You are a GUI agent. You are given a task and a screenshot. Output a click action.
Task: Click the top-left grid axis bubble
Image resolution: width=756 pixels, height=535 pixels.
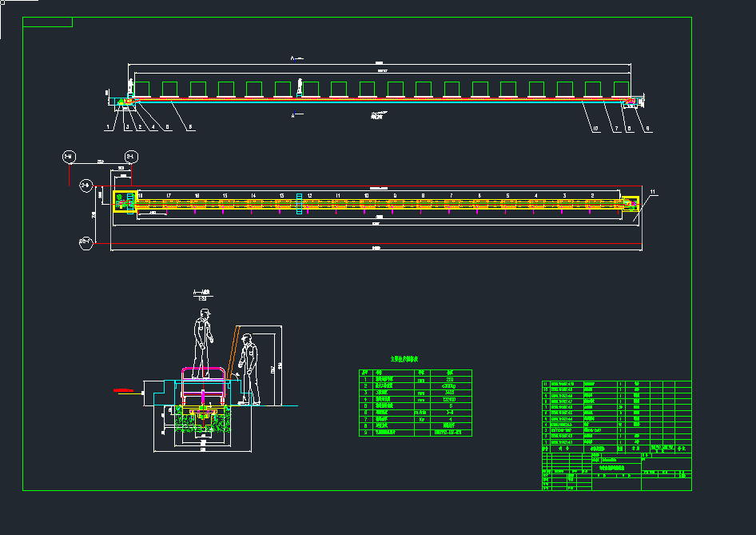[x=70, y=157]
